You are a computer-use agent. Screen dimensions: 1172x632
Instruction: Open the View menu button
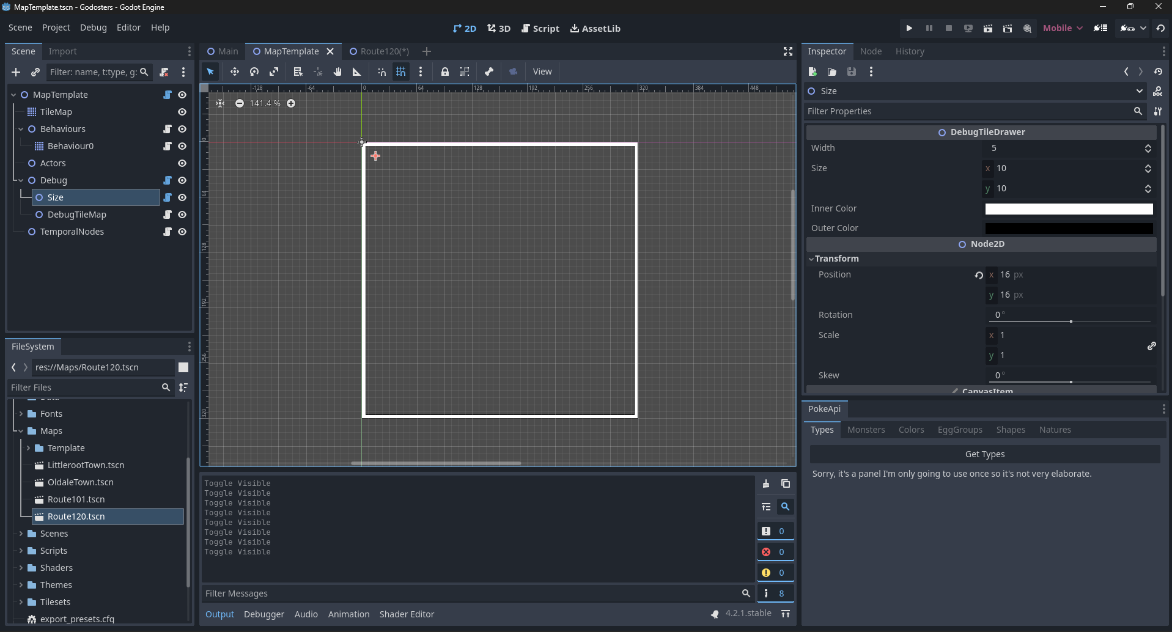coord(542,72)
